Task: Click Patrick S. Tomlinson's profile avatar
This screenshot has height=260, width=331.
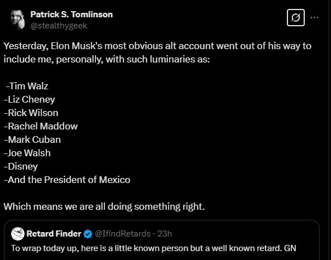Action: [x=18, y=20]
